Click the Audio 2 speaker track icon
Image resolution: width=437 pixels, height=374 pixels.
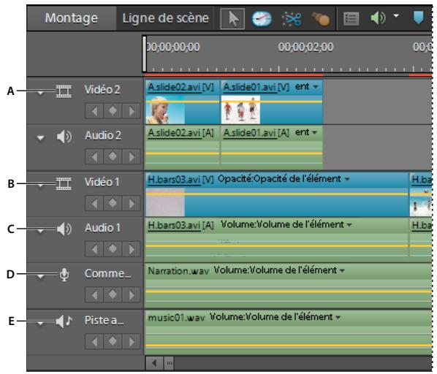coord(64,137)
